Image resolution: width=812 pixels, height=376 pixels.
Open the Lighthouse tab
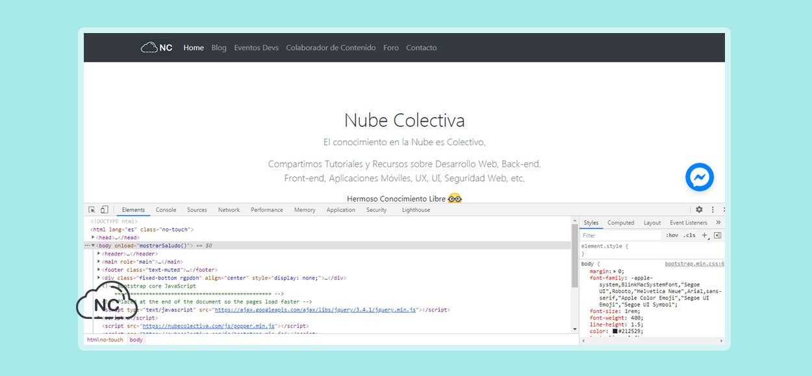[416, 210]
